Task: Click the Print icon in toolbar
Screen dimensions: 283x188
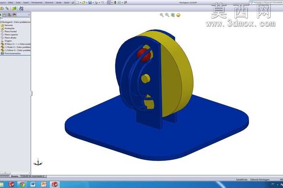Action: 96,2
